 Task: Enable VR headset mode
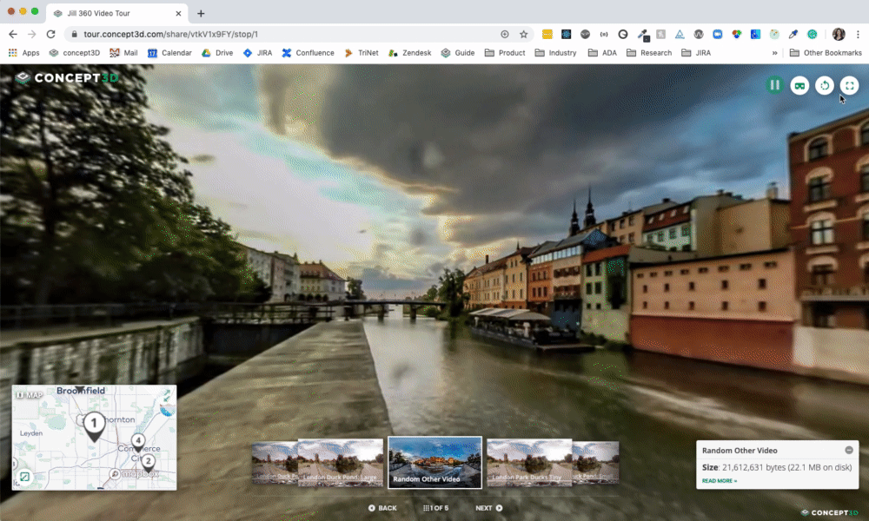[x=799, y=85]
